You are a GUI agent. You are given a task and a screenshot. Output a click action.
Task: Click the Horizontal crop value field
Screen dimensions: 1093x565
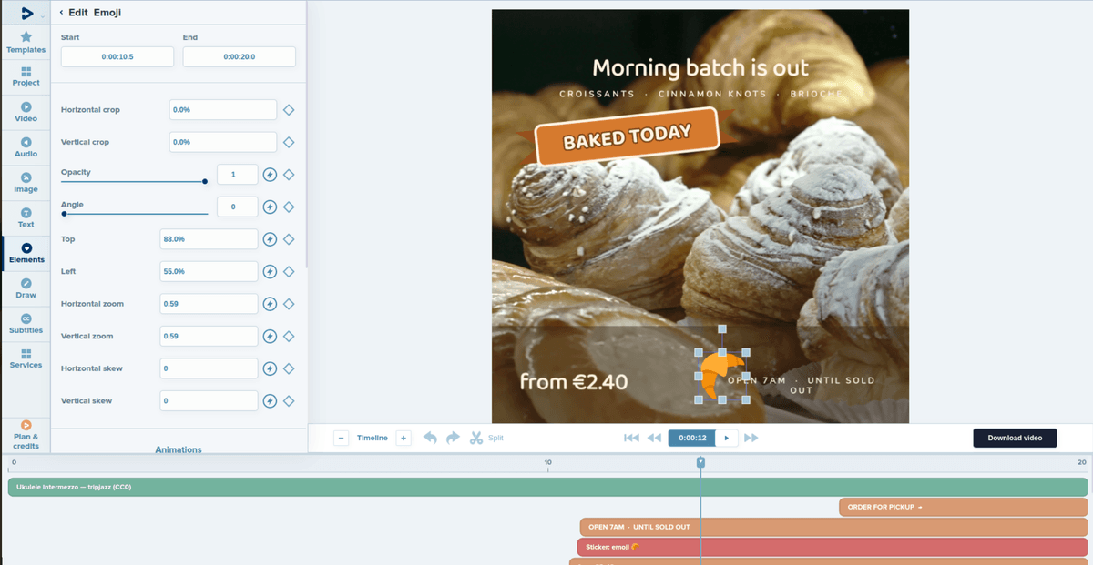(223, 110)
